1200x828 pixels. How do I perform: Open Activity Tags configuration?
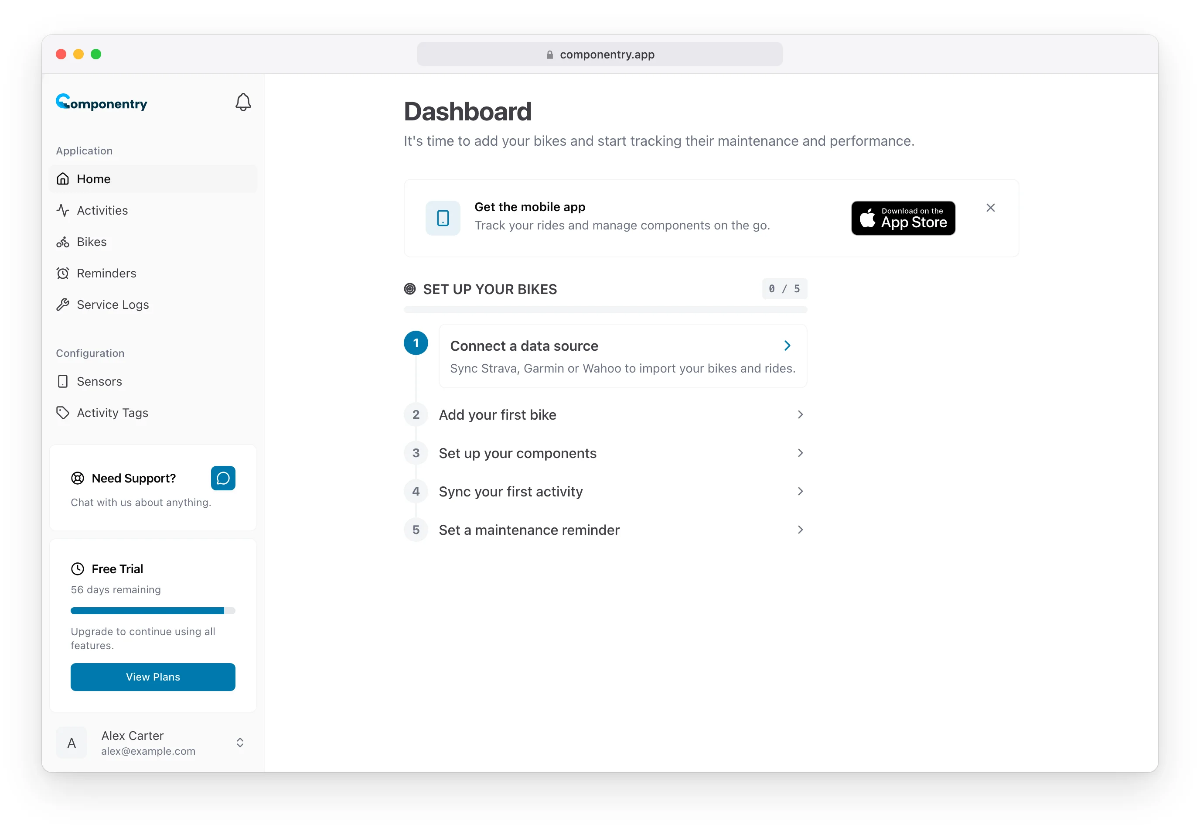[153, 412]
